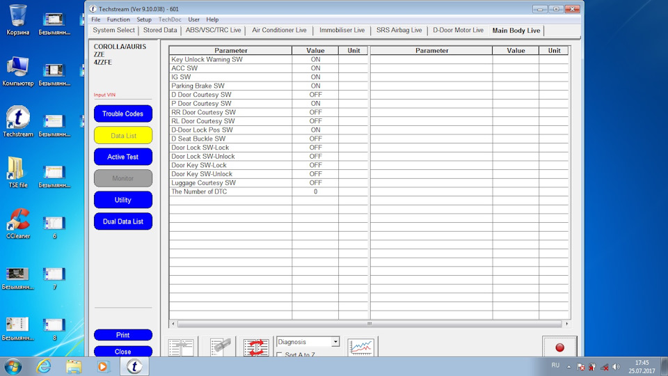Open the Корзина recycle bin icon
Viewport: 668px width, 376px height.
(x=18, y=19)
